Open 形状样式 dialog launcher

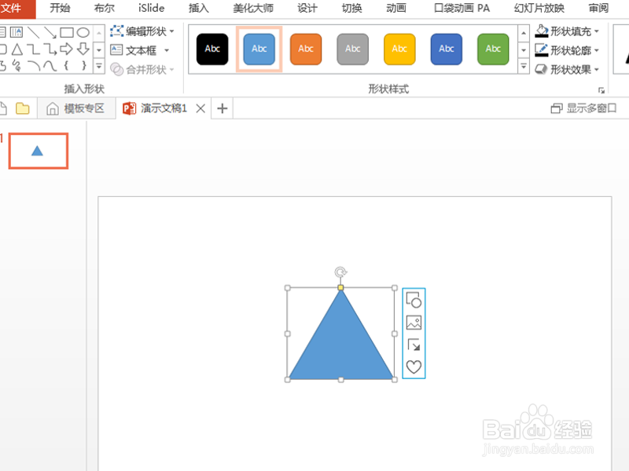point(601,90)
